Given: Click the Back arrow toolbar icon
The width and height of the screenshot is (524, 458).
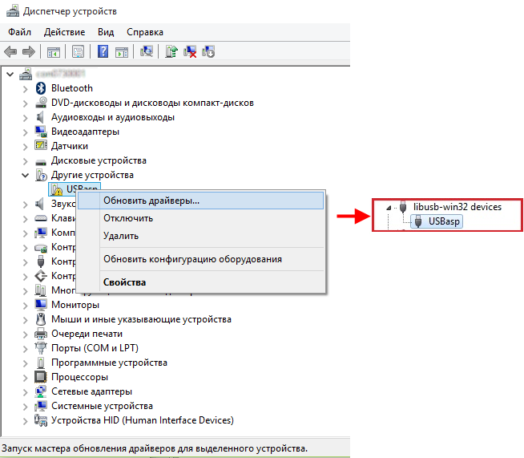Looking at the screenshot, I should (x=10, y=52).
